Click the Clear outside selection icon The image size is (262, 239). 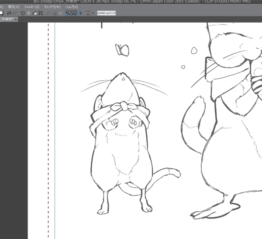click(x=29, y=13)
